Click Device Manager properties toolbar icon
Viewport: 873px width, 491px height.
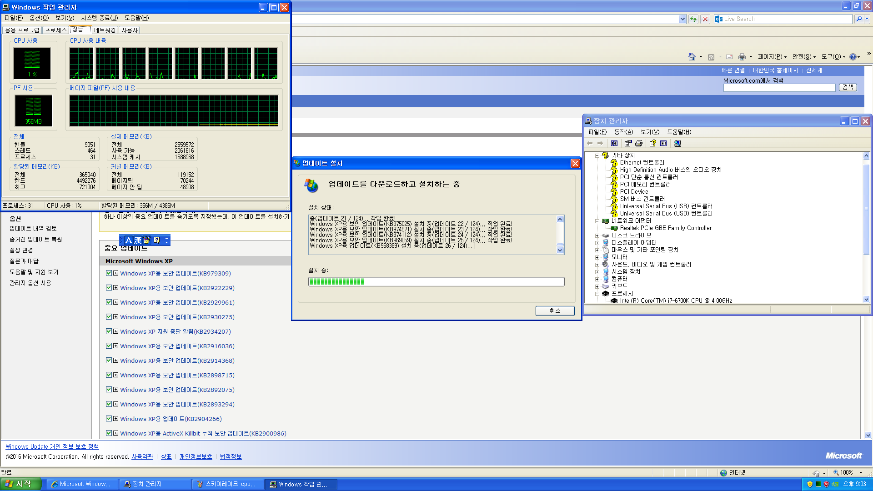(x=628, y=143)
